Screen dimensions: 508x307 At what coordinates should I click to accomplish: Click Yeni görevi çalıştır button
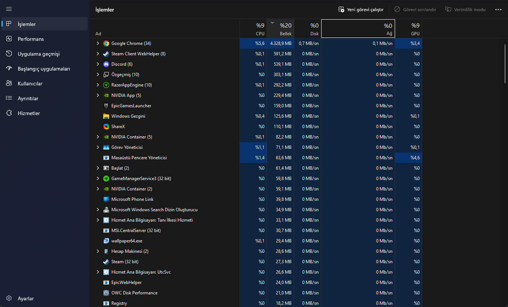click(361, 9)
